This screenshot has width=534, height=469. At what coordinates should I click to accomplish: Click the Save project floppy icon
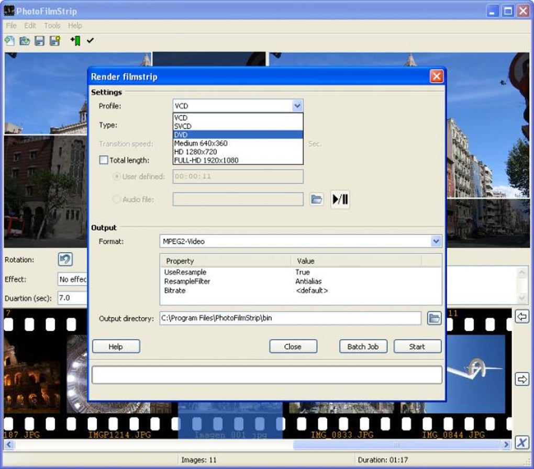click(39, 41)
